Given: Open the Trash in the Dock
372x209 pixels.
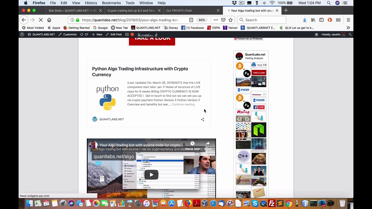Looking at the screenshot, I should (x=342, y=203).
